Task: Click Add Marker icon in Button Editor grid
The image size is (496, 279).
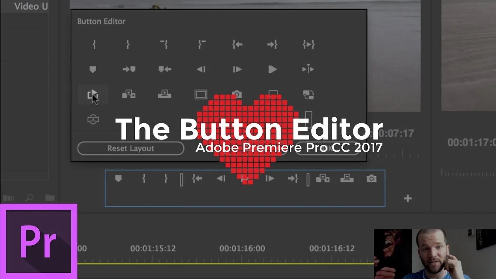Action: pyautogui.click(x=93, y=69)
